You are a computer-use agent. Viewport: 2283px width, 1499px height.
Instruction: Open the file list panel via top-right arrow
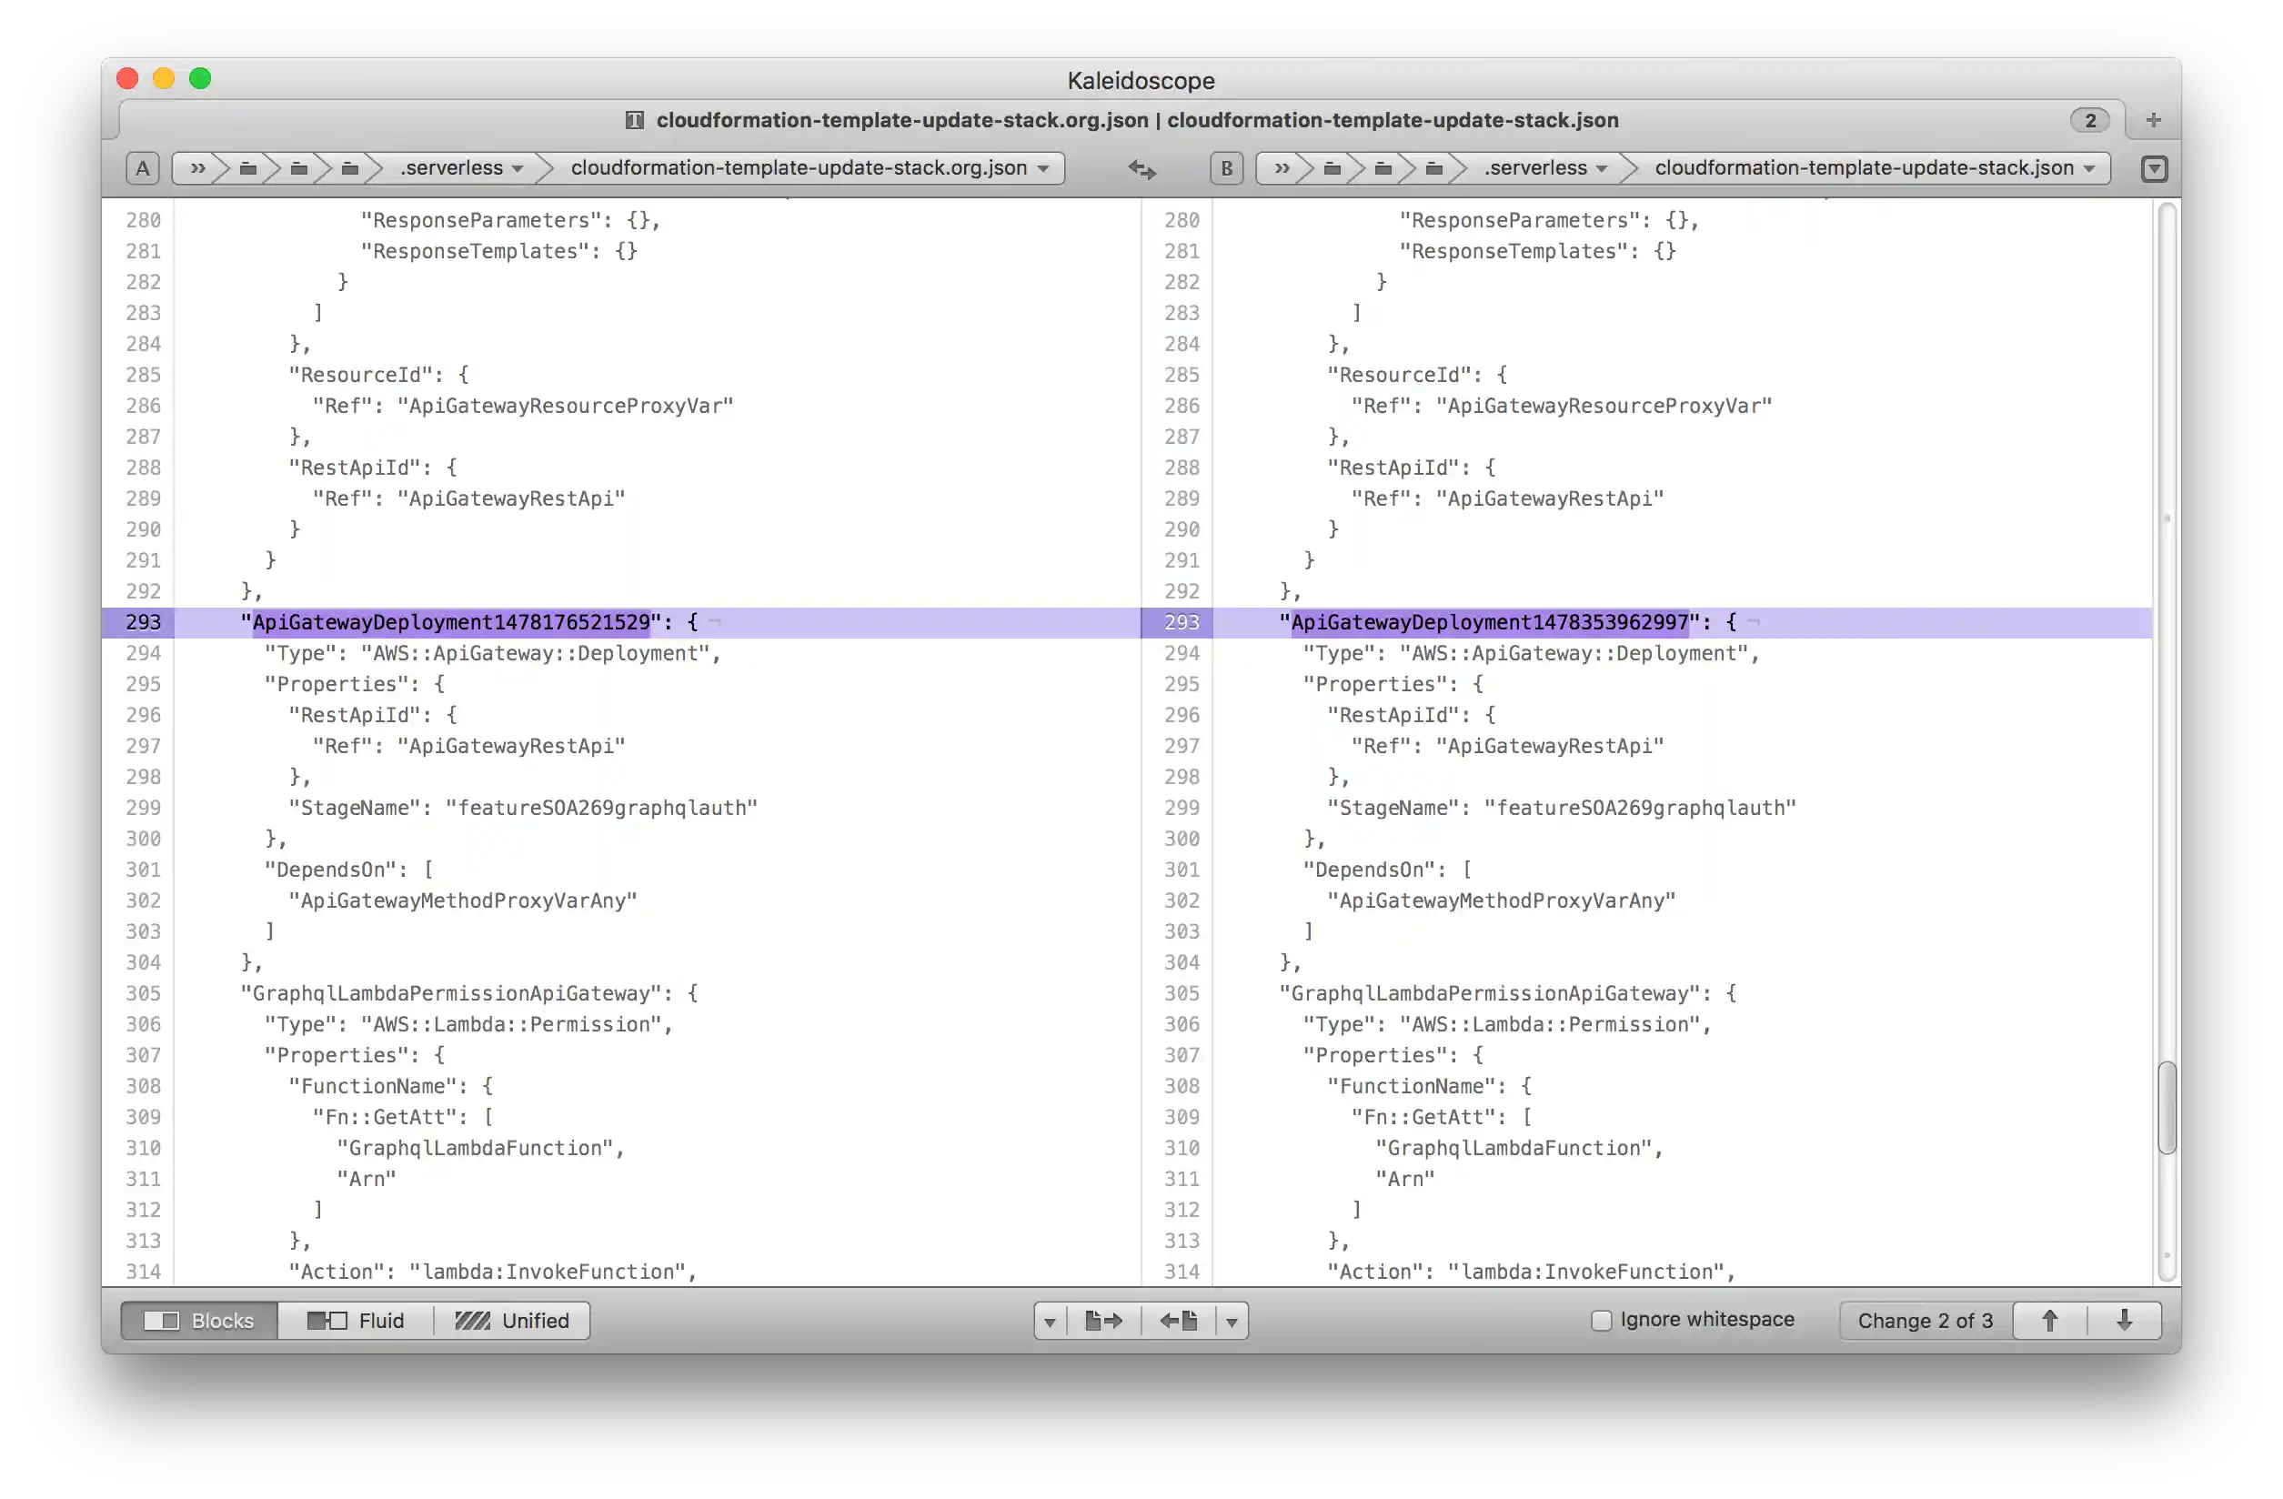2155,168
